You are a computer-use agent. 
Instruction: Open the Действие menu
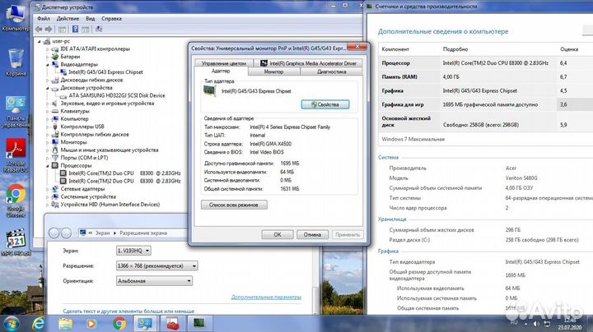pyautogui.click(x=68, y=18)
